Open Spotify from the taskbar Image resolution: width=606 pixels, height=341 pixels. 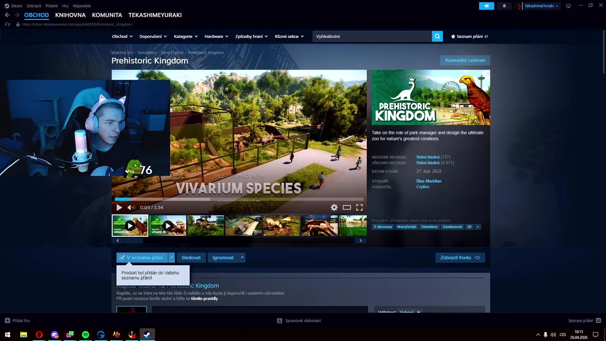pos(85,335)
